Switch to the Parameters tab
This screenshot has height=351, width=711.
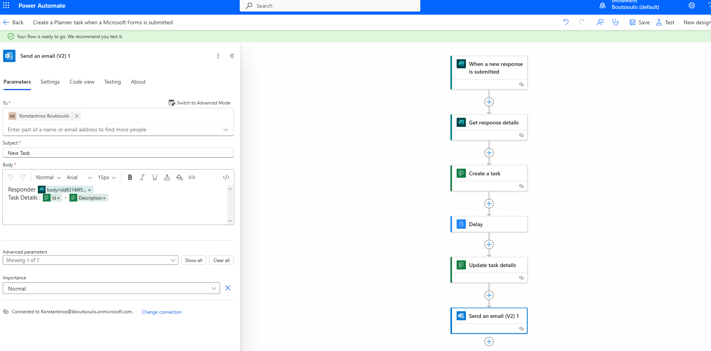point(17,82)
